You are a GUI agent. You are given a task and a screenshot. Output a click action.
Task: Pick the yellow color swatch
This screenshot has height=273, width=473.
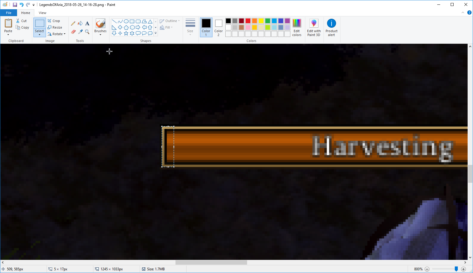click(x=261, y=21)
